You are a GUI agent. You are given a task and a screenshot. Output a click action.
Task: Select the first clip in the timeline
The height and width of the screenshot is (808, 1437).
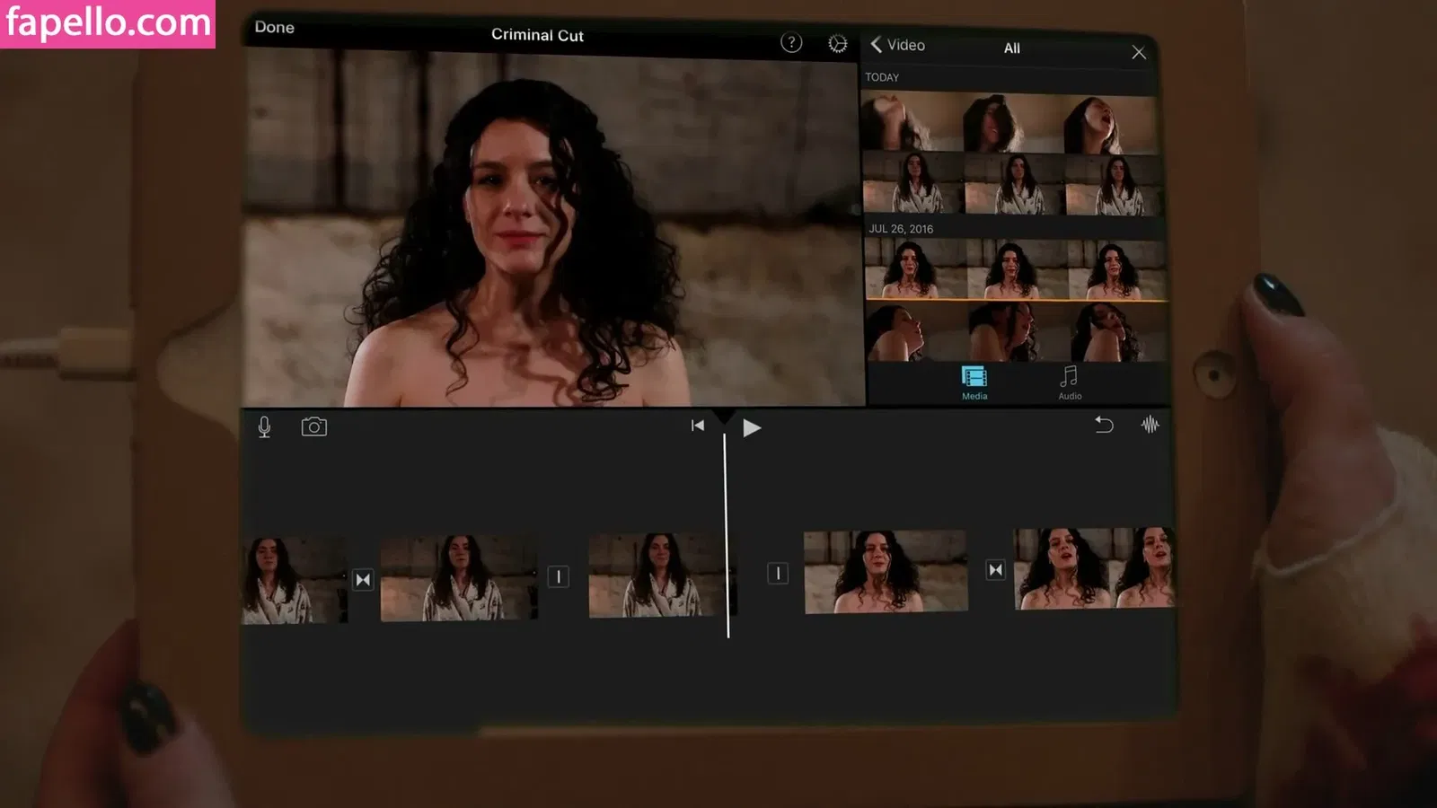(292, 581)
